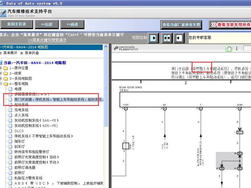Select the FlashPaper hand pan tool
The image size is (251, 188).
tap(229, 48)
